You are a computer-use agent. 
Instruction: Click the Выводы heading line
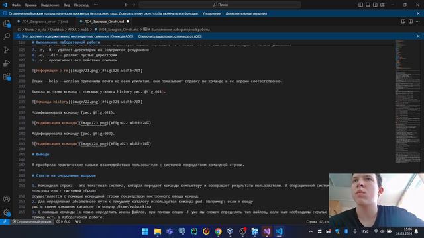(40, 154)
